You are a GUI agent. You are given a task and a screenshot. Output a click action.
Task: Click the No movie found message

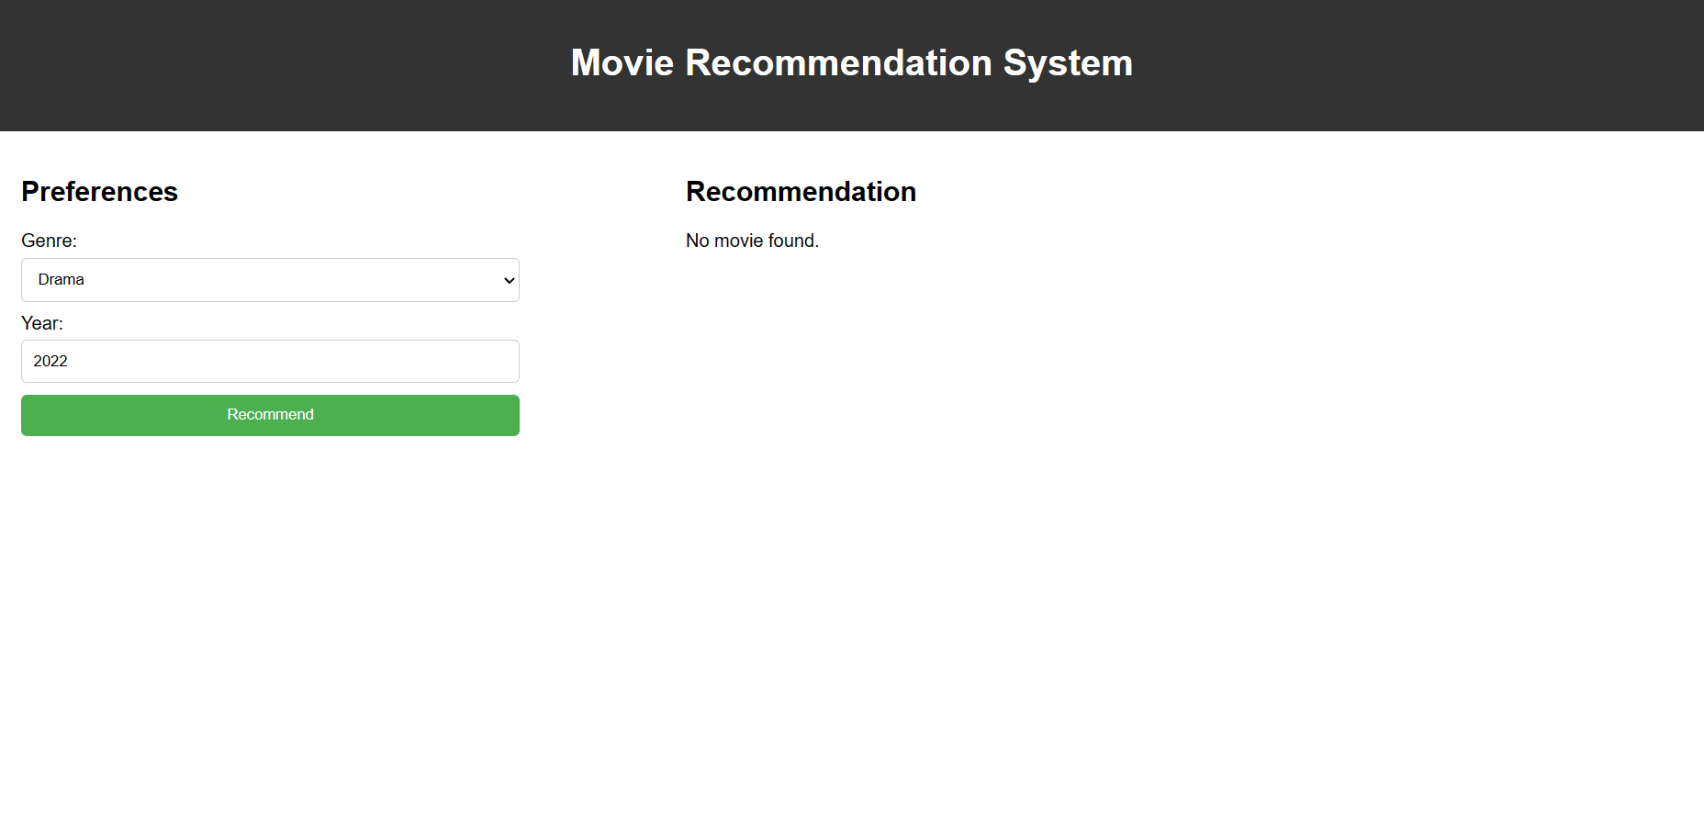coord(752,241)
